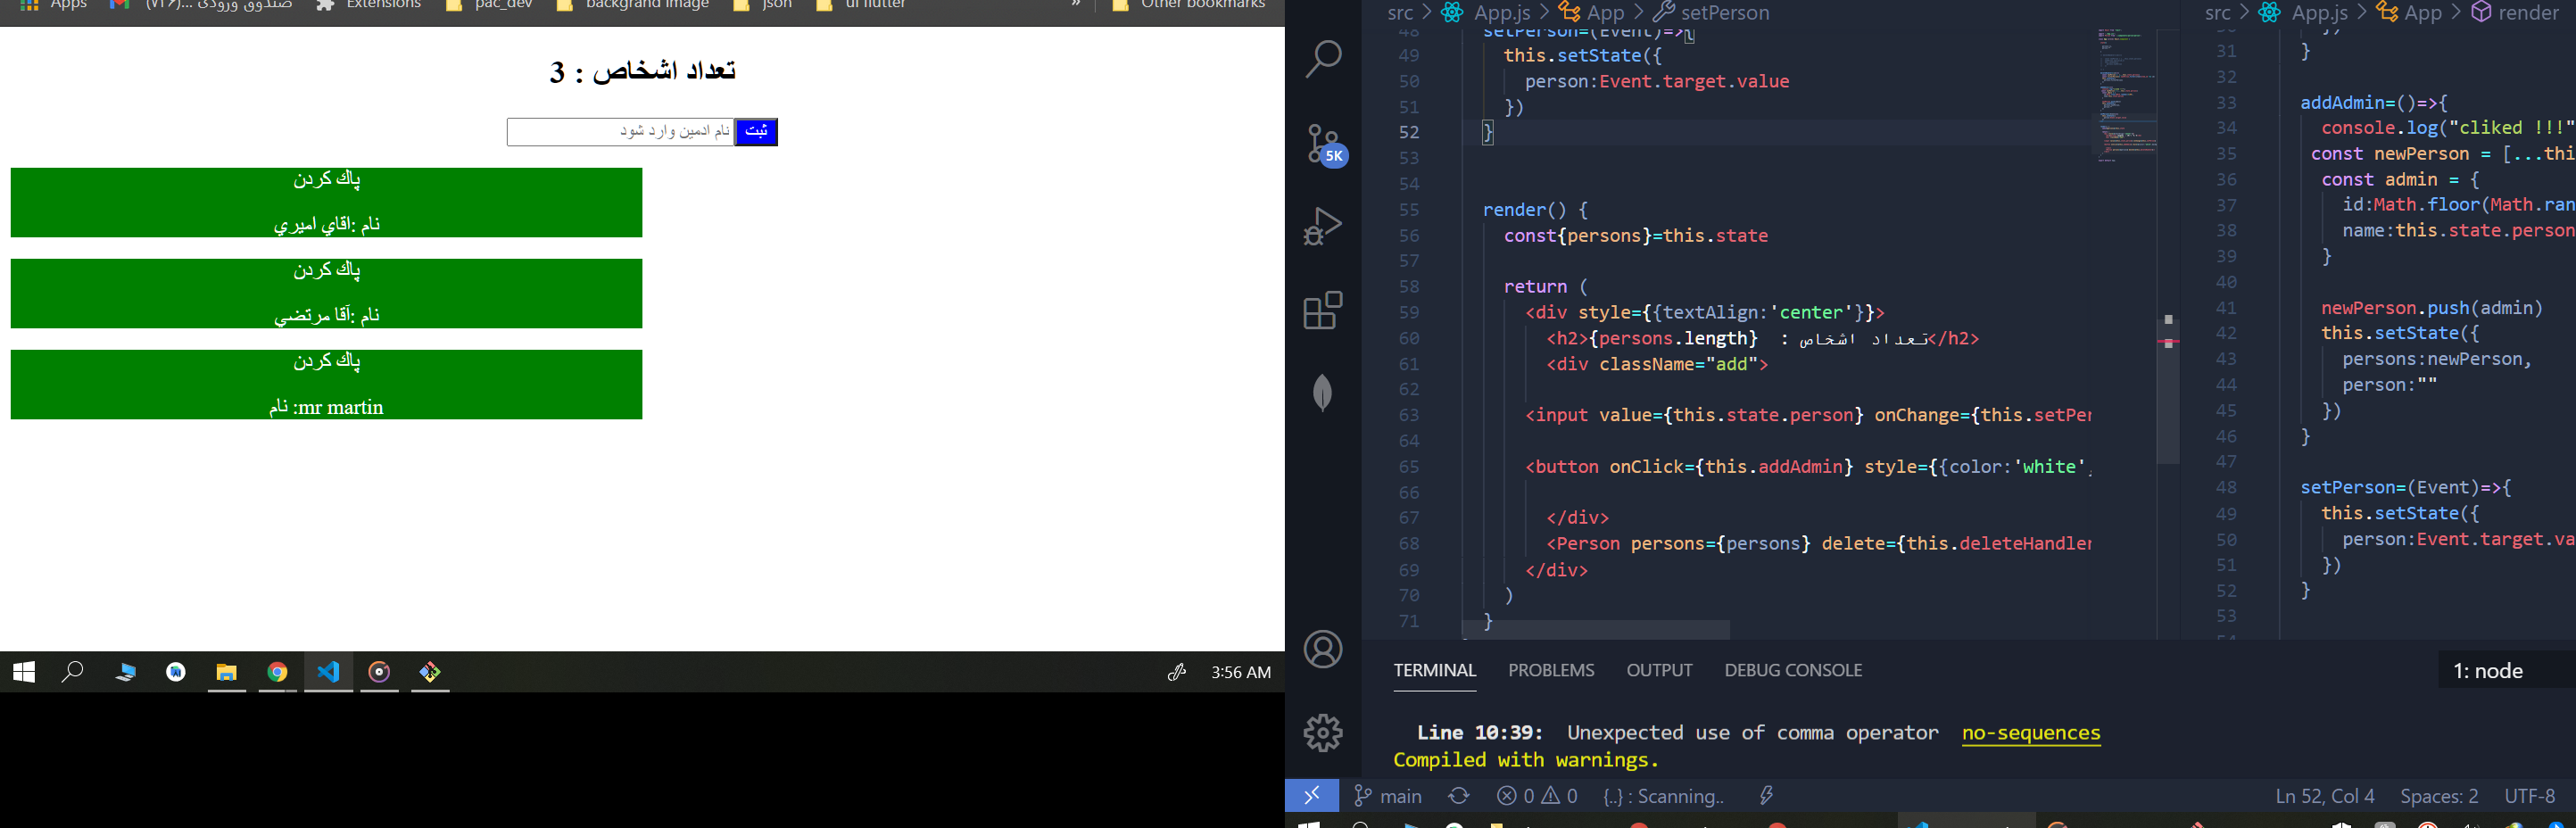Click the admin name input field

coord(620,131)
